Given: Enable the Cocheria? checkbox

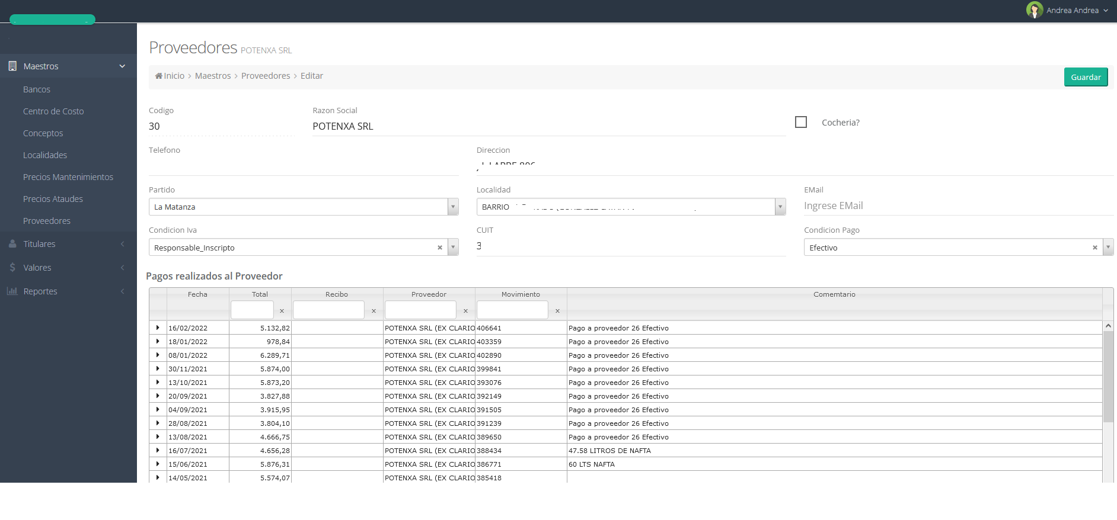Looking at the screenshot, I should coord(801,122).
